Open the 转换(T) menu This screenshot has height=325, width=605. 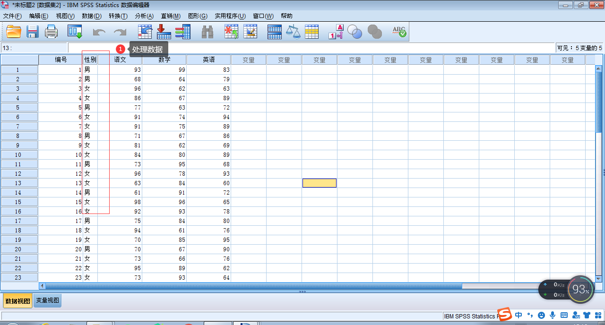point(118,16)
